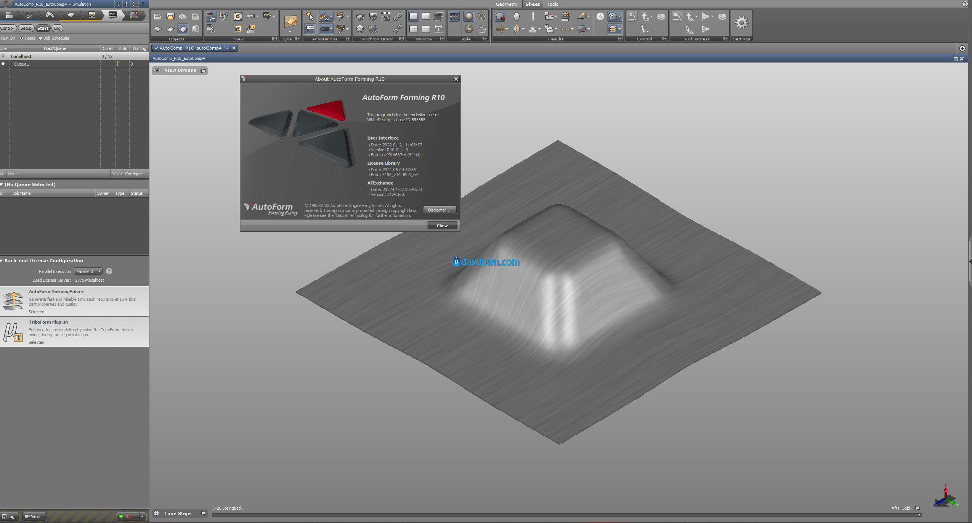Collapse the Results toolbar group
The width and height of the screenshot is (972, 523).
tap(620, 39)
